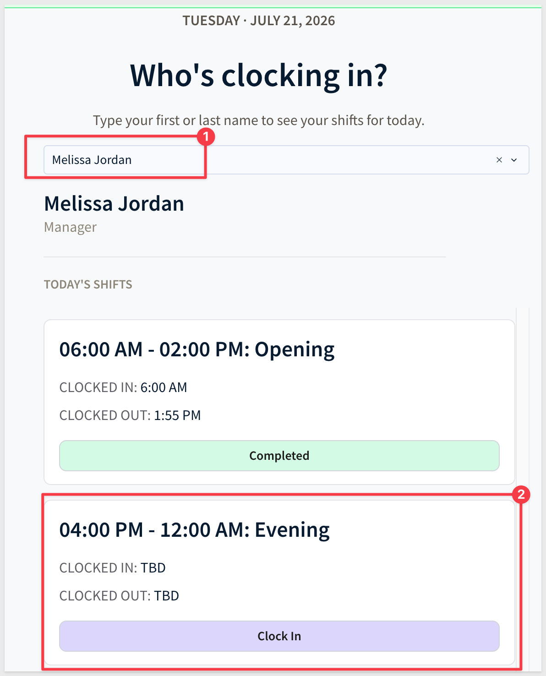Click the Evening shift Clocked Out TBD entry
Screen dimensions: 546x676
(119, 596)
